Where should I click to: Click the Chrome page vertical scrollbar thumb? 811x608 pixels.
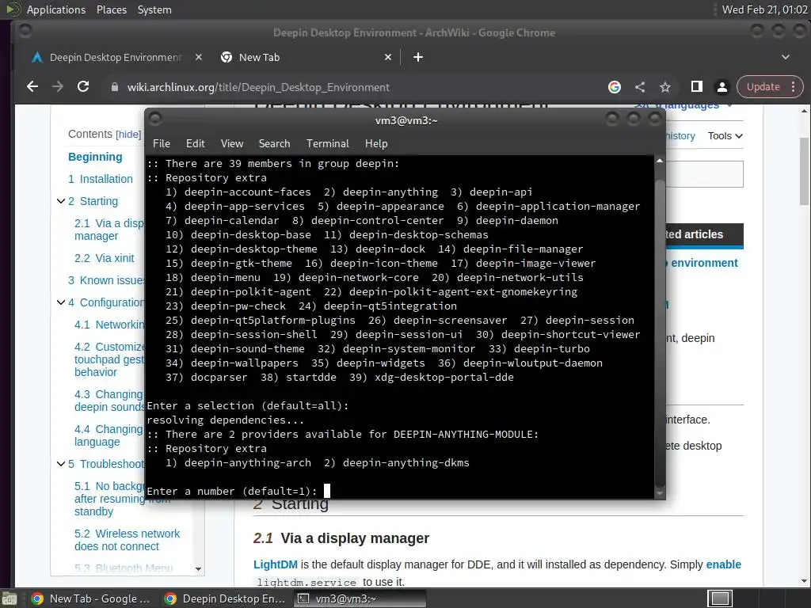pos(805,171)
